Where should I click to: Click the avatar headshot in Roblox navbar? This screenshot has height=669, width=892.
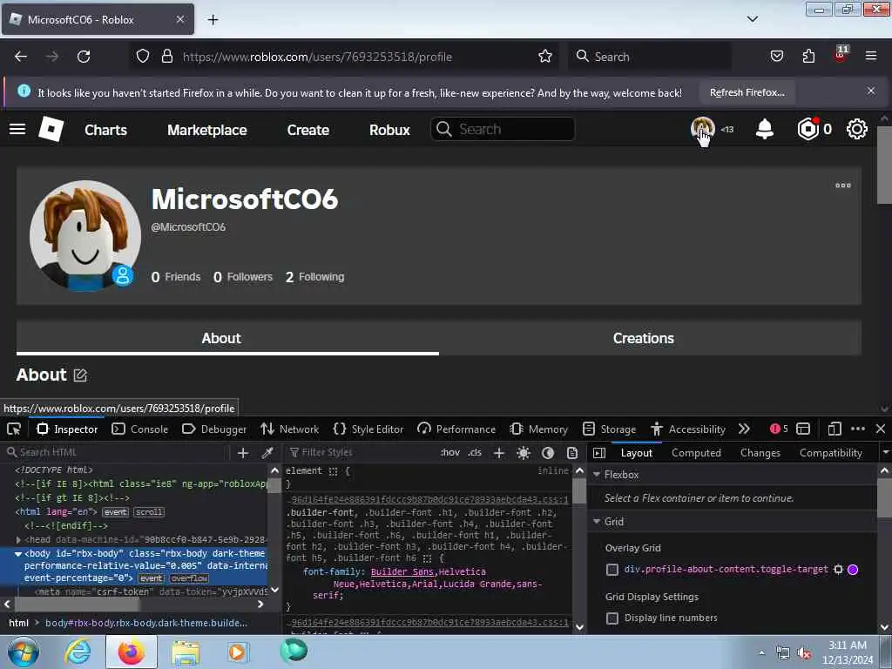tap(703, 129)
